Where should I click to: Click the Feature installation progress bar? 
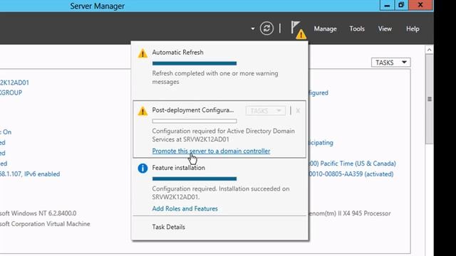195,178
